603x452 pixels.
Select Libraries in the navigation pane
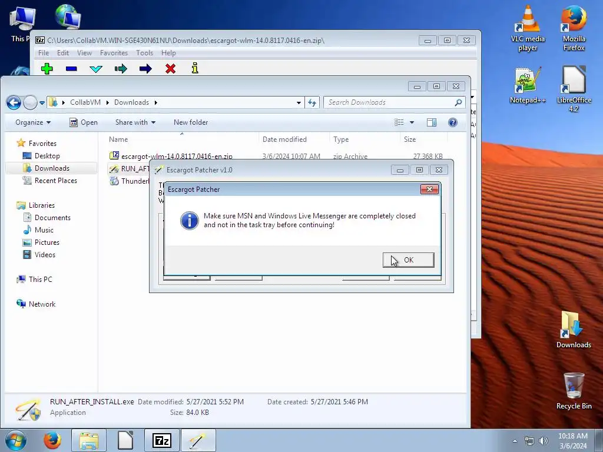pyautogui.click(x=42, y=205)
